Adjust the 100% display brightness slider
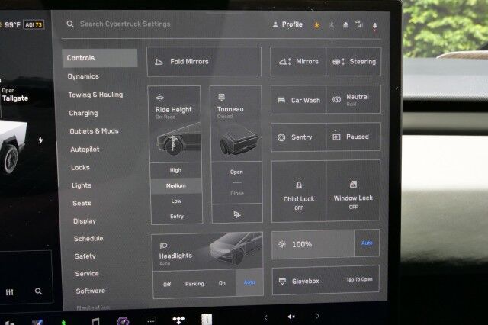 tap(313, 244)
